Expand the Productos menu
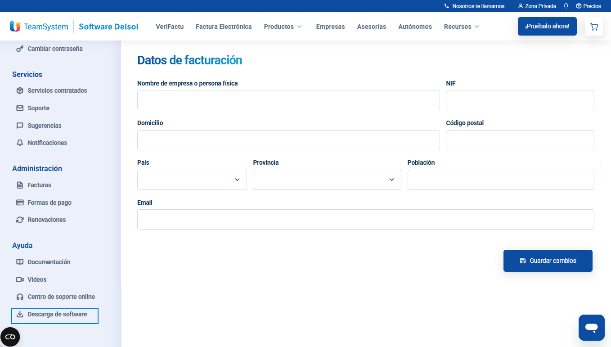Viewport: 611px width, 347px height. point(283,27)
